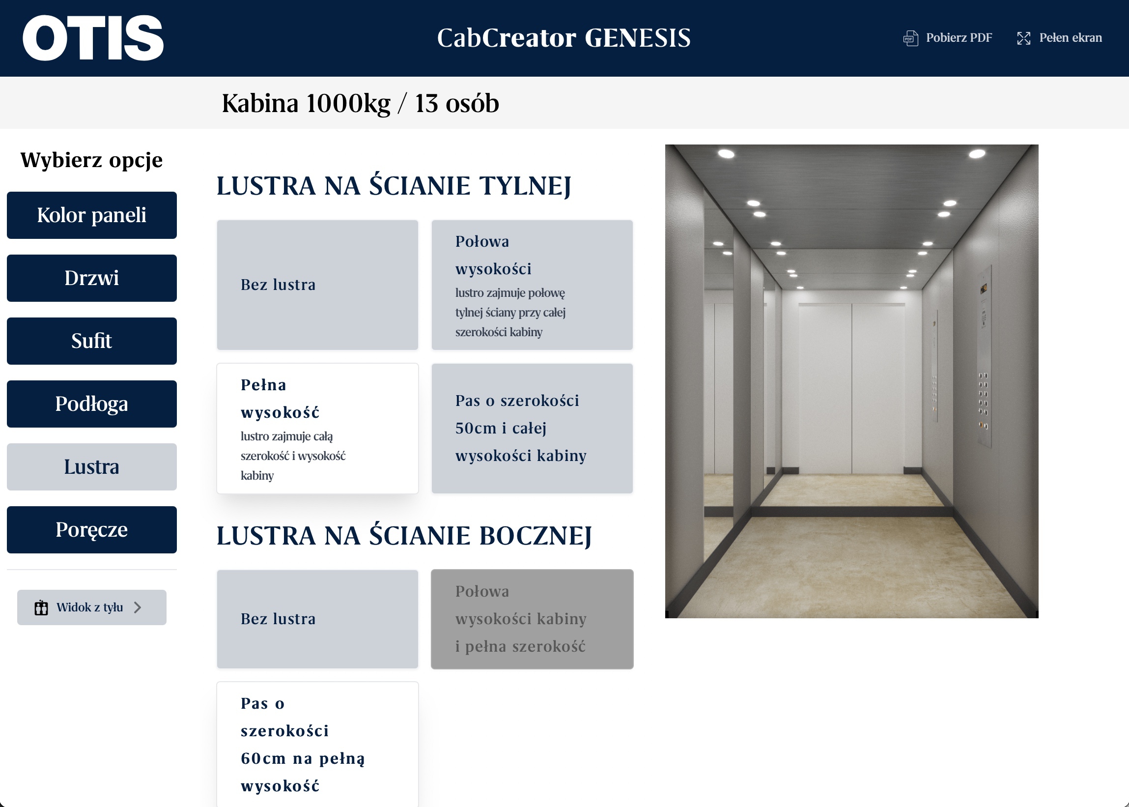Click 'Pobierz PDF' to download
Image resolution: width=1129 pixels, height=807 pixels.
click(959, 37)
